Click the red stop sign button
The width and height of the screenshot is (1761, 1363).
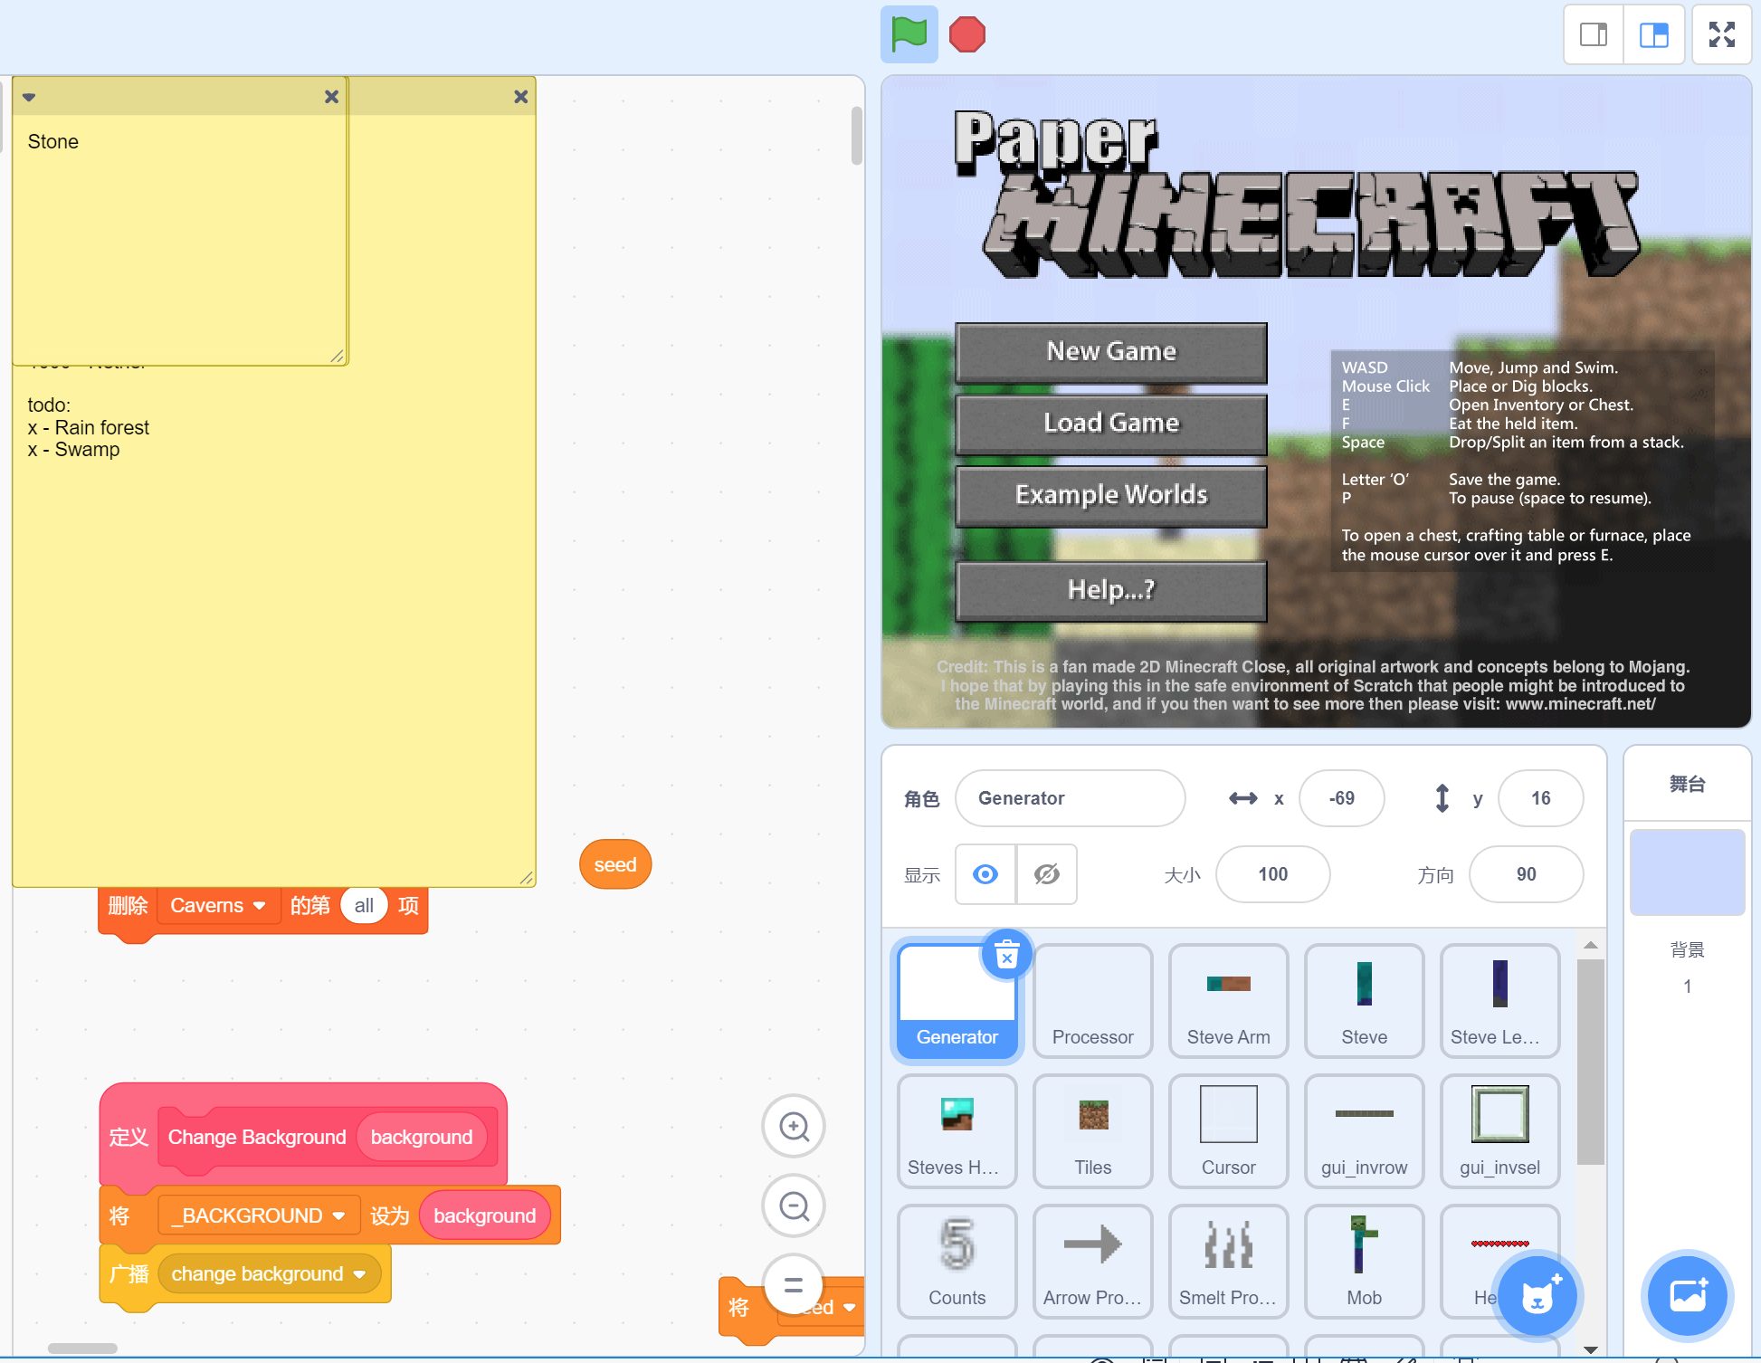pos(966,34)
